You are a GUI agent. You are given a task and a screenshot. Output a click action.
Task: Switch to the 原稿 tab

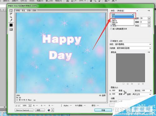[x=18, y=11]
